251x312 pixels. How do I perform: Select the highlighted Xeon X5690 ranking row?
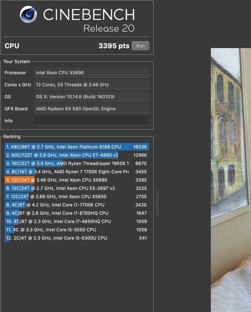(77, 180)
